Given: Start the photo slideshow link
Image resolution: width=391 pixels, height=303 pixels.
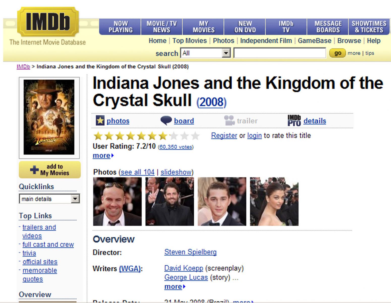Looking at the screenshot, I should 176,172.
